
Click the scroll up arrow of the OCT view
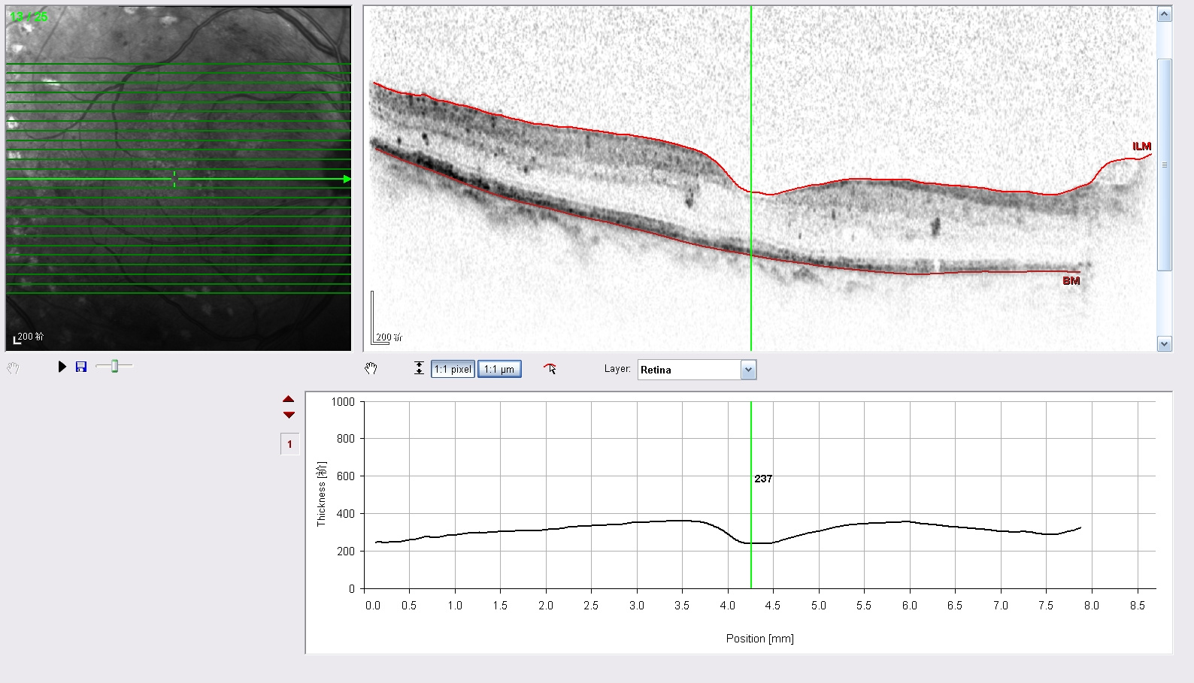click(1164, 14)
